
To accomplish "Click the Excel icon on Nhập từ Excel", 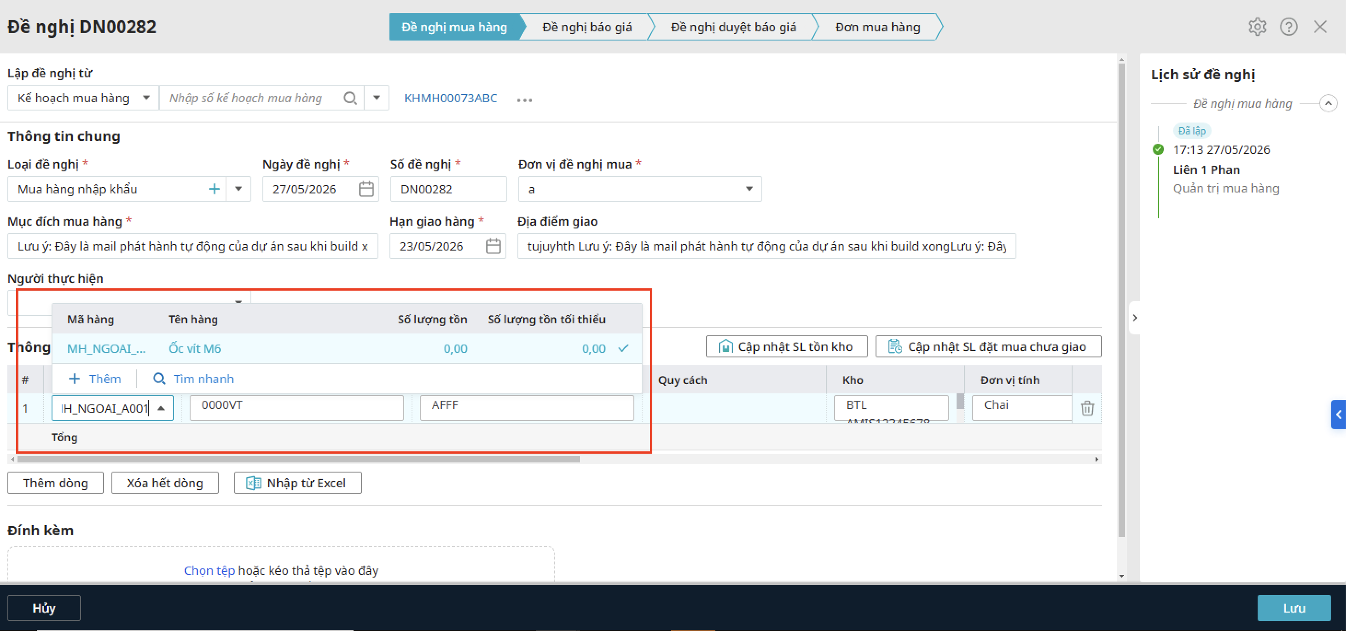I will point(254,483).
